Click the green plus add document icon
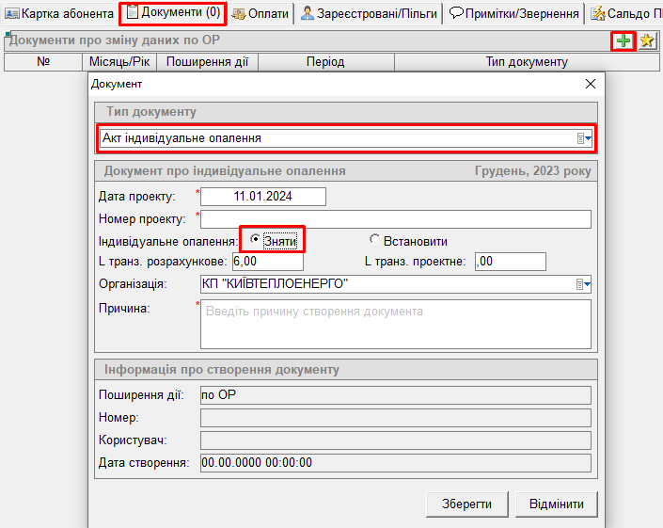Viewport: 663px width, 528px height. 623,40
